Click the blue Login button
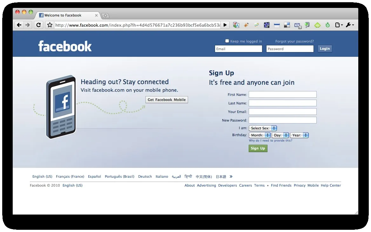 pos(325,49)
